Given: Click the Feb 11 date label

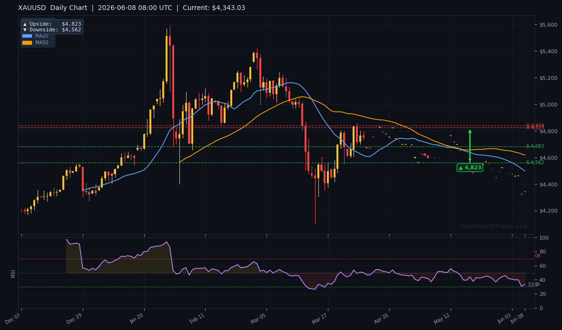Looking at the screenshot, I should pos(198,318).
